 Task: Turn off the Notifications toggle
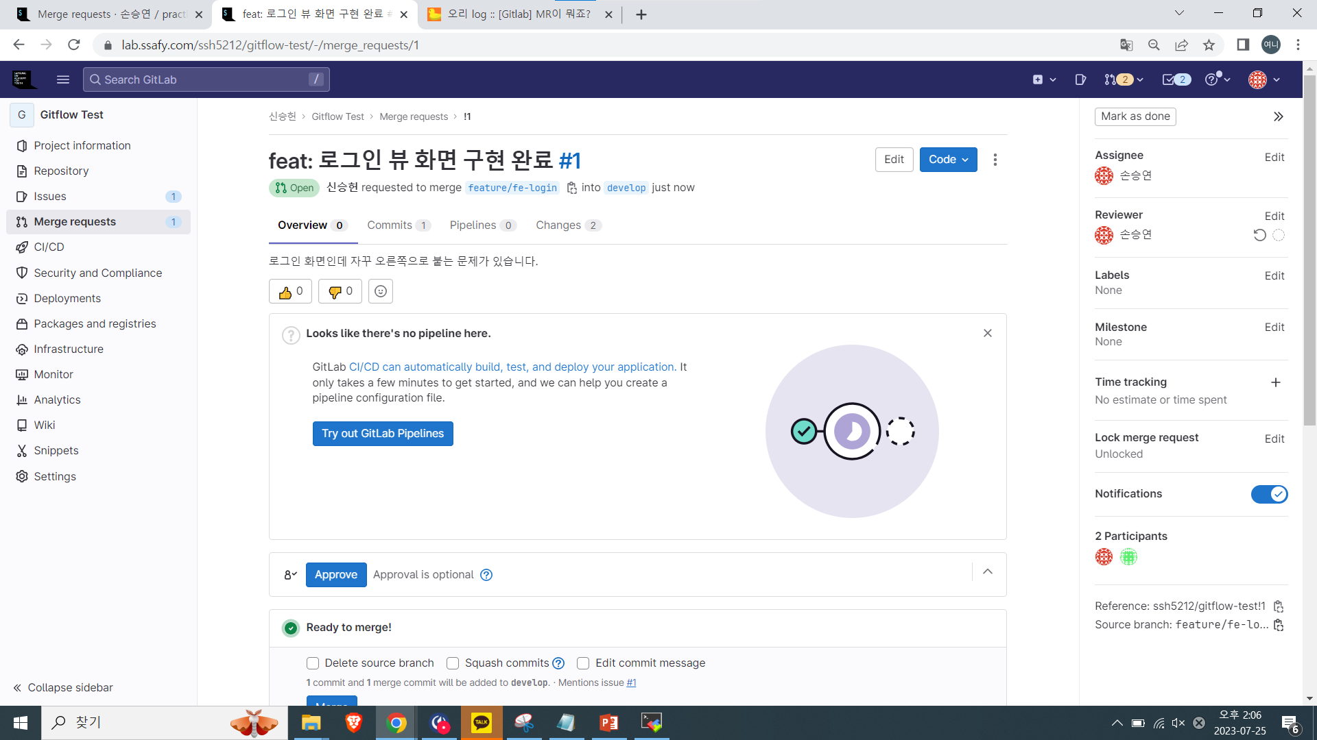pyautogui.click(x=1269, y=494)
